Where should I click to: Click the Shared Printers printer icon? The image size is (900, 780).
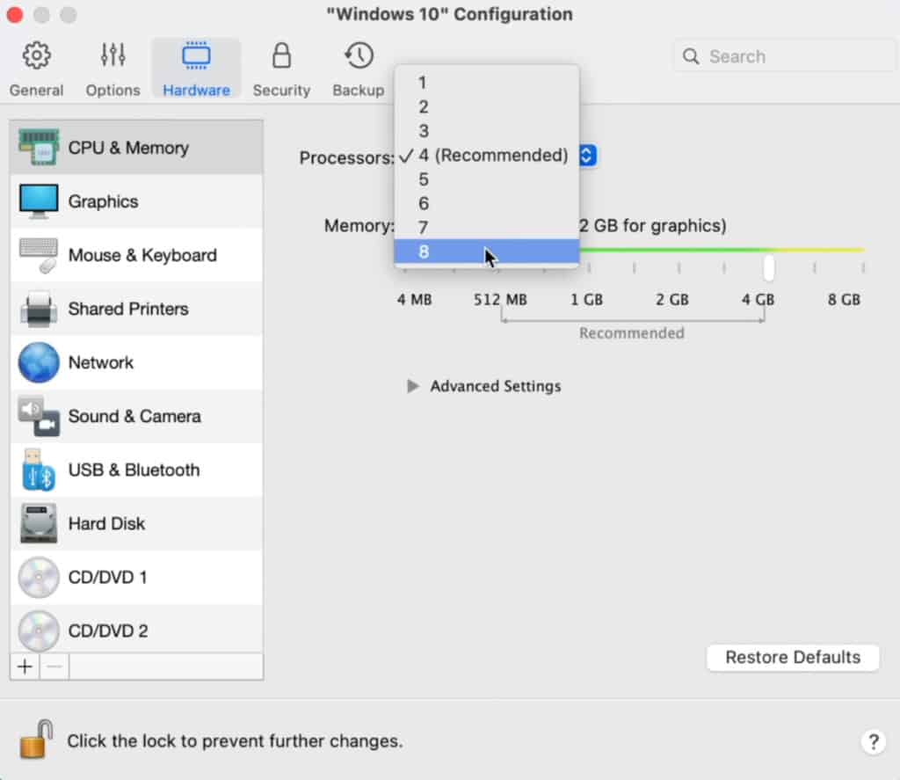39,309
